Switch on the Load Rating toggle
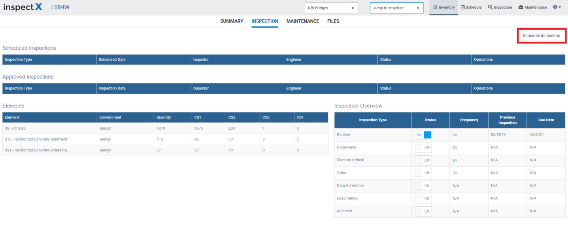This screenshot has width=568, height=247. [x=423, y=198]
